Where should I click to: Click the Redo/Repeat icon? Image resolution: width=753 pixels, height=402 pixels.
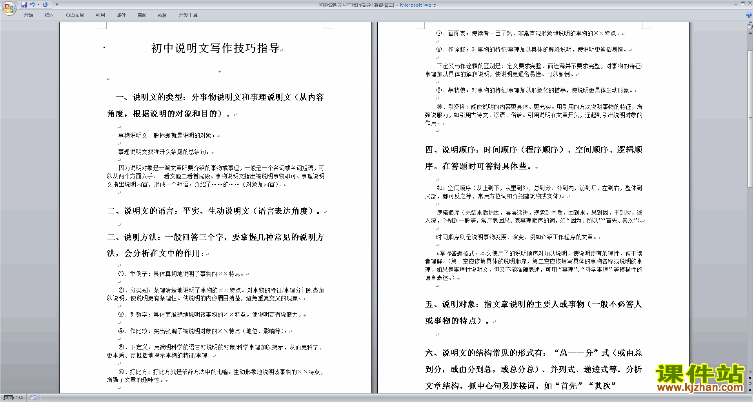(x=45, y=5)
